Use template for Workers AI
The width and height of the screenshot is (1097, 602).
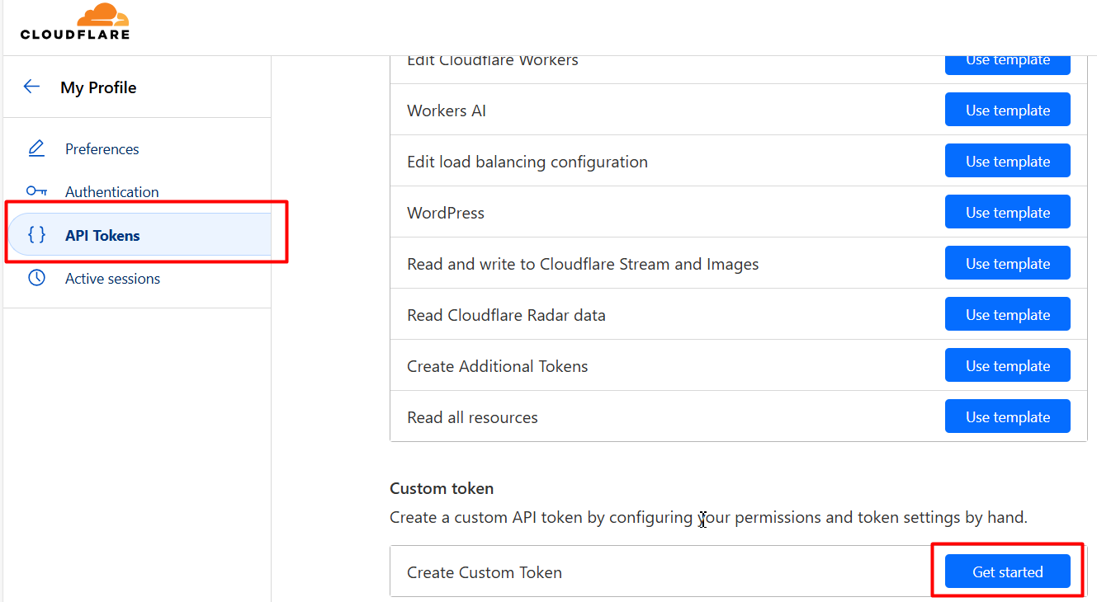click(1008, 110)
